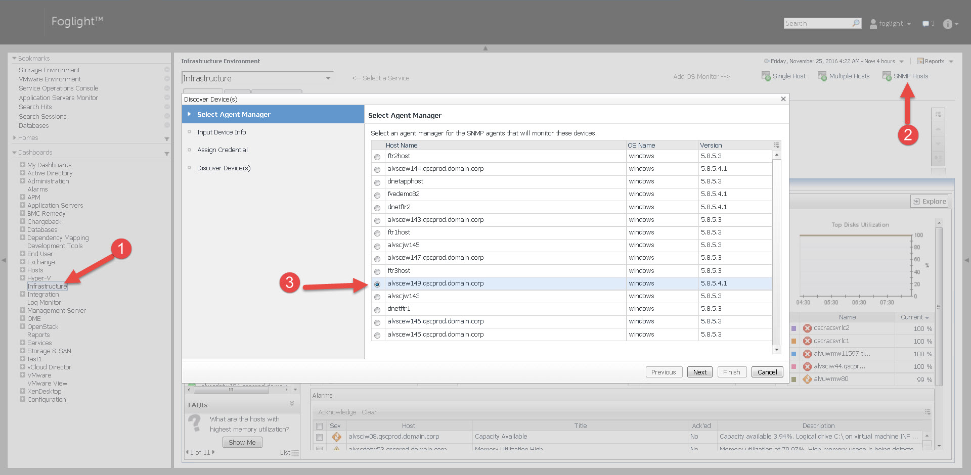This screenshot has width=971, height=475.
Task: Click the warning icon beside alvuwmw80
Action: point(807,379)
